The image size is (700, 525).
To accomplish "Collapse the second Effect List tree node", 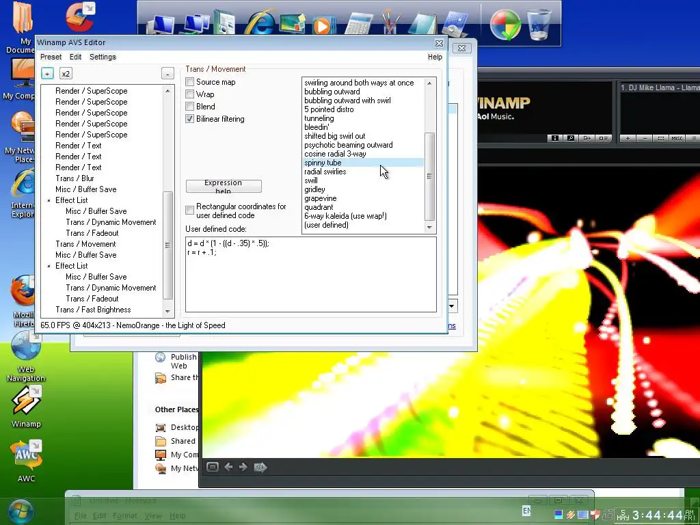I will point(49,266).
